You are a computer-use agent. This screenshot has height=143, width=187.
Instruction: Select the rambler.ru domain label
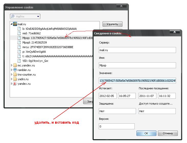pyautogui.click(x=24, y=70)
